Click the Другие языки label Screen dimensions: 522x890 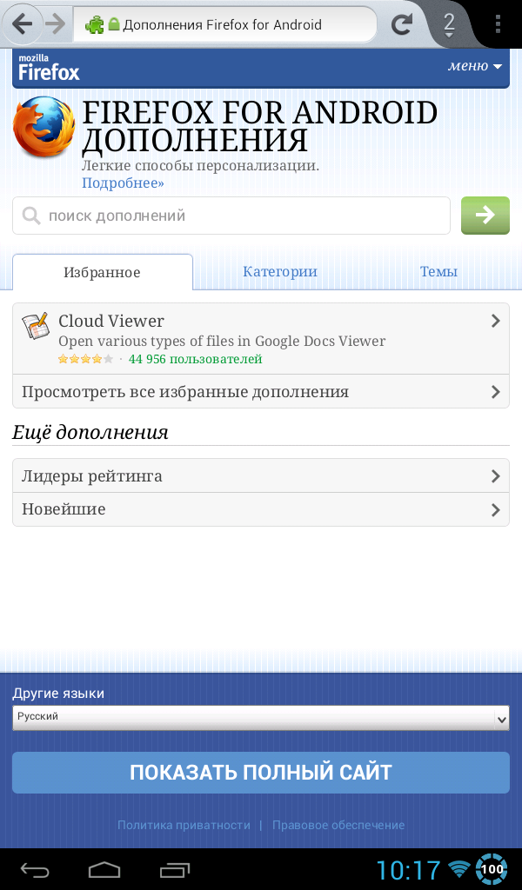58,693
